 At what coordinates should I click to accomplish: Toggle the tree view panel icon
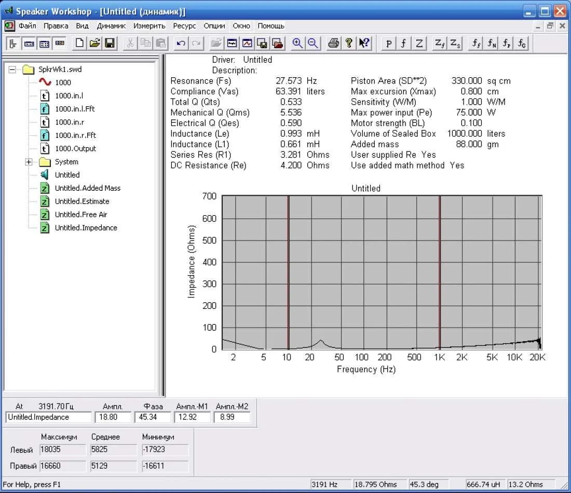pos(13,44)
